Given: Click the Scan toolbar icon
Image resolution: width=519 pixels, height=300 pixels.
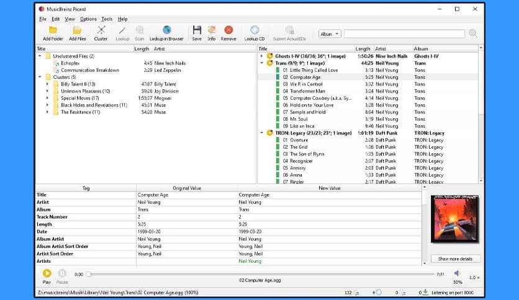Looking at the screenshot, I should 139,30.
